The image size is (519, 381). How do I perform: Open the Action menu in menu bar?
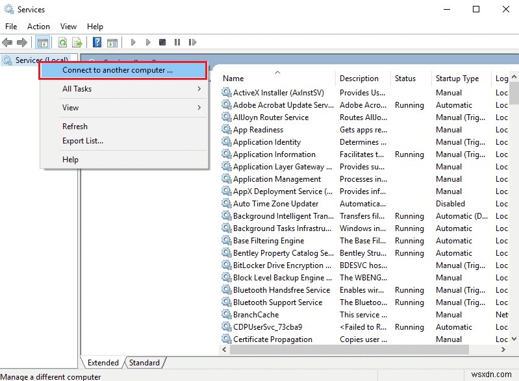click(38, 27)
